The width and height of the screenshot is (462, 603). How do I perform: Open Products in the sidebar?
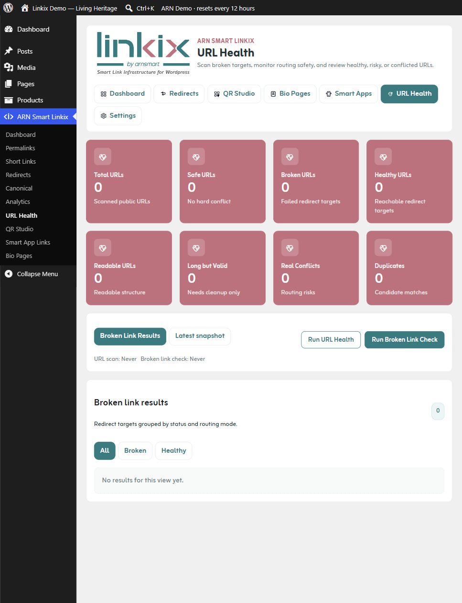coord(38,100)
